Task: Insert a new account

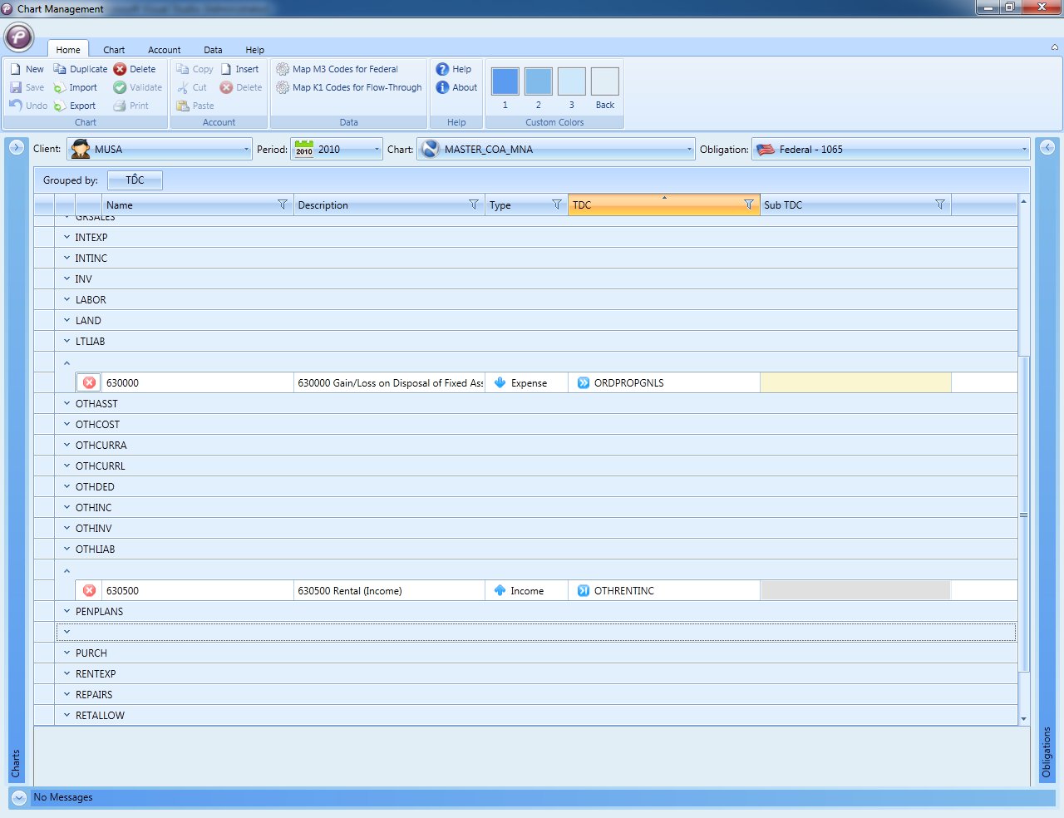Action: click(239, 69)
